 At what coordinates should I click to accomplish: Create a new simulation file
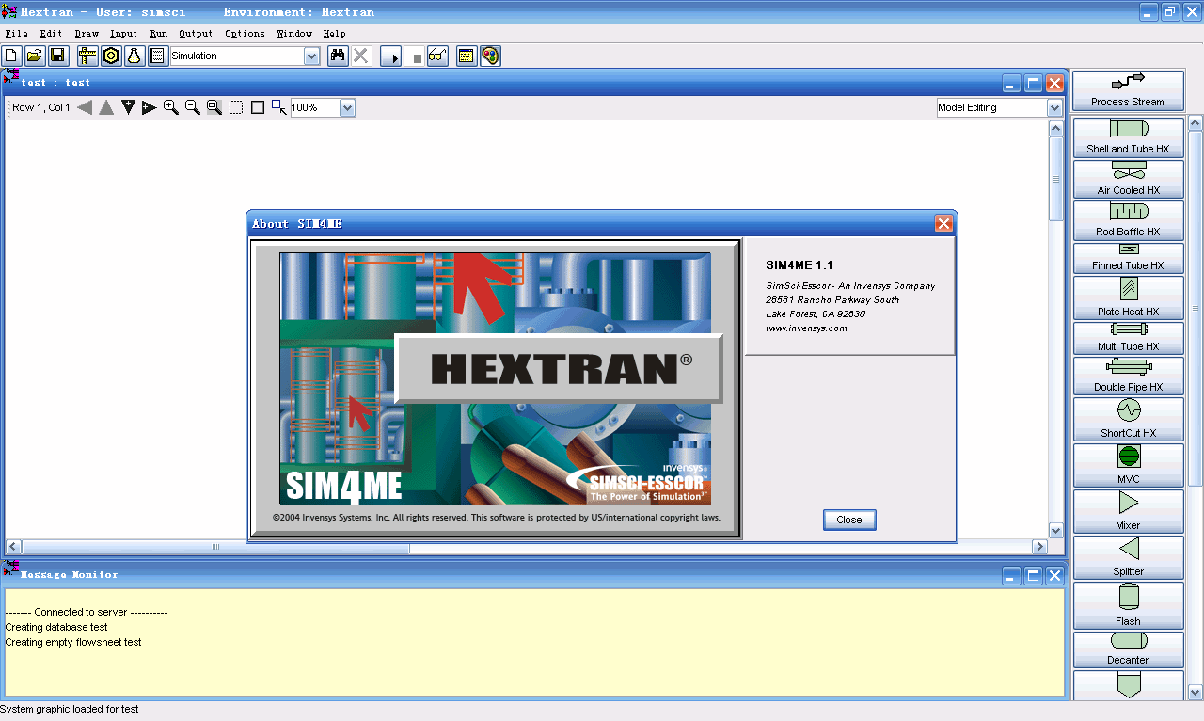click(x=12, y=56)
